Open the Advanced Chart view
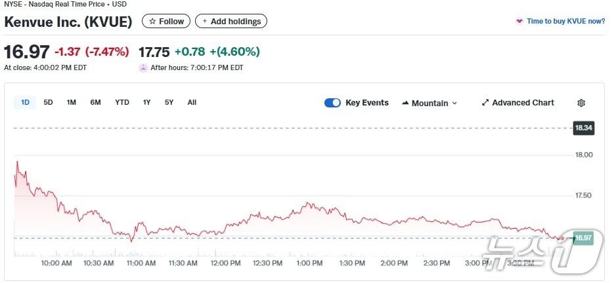The width and height of the screenshot is (612, 283). [523, 103]
